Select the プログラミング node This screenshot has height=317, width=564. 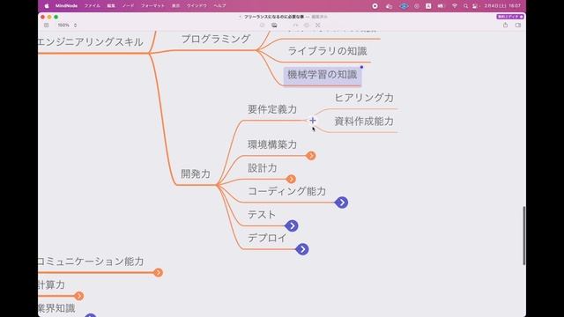point(215,39)
